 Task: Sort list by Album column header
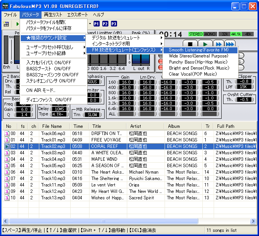pos(183,126)
